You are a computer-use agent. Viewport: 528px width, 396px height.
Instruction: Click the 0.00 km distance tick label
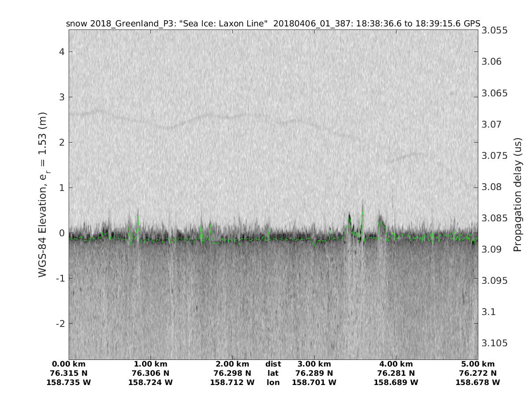click(69, 364)
